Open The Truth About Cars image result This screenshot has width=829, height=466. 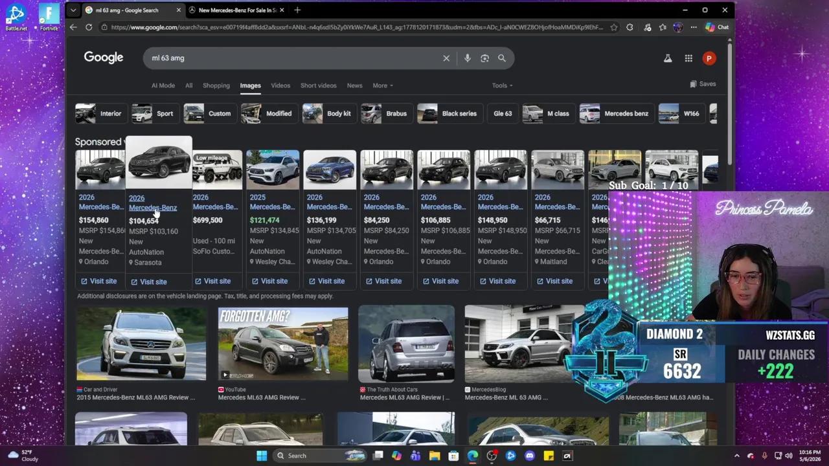tap(406, 344)
